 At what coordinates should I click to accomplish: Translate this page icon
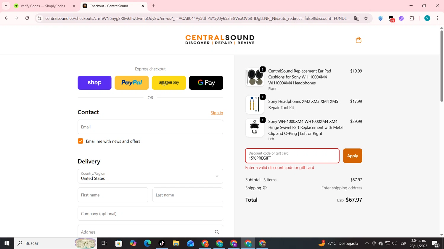pos(357,18)
